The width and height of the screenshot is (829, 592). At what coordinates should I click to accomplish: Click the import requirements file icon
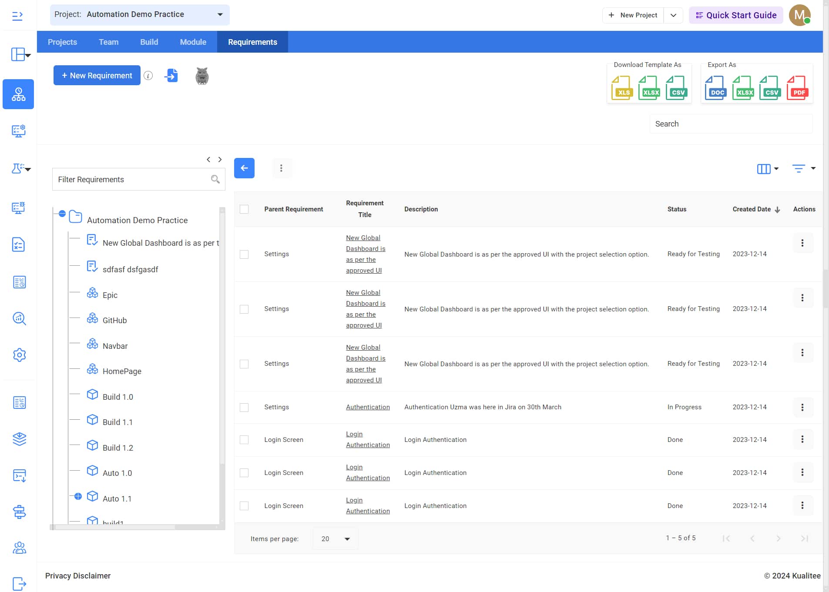[x=171, y=76]
